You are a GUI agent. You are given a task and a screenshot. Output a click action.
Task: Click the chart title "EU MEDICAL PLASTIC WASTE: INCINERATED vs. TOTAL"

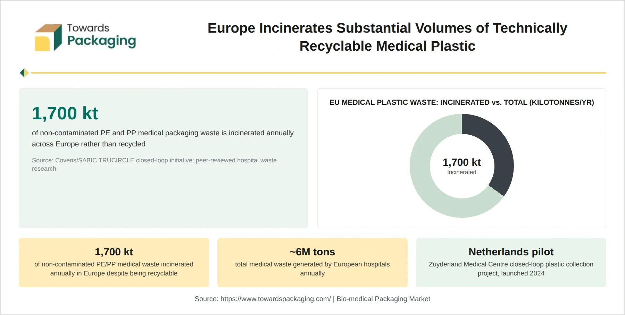(461, 102)
